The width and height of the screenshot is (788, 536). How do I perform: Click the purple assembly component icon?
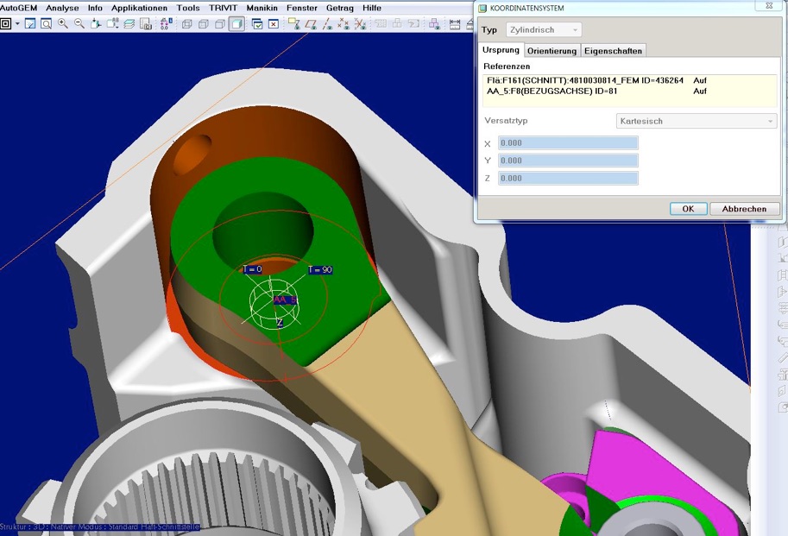coord(435,23)
